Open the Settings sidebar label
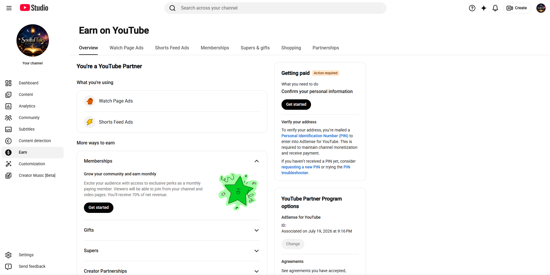 click(26, 255)
